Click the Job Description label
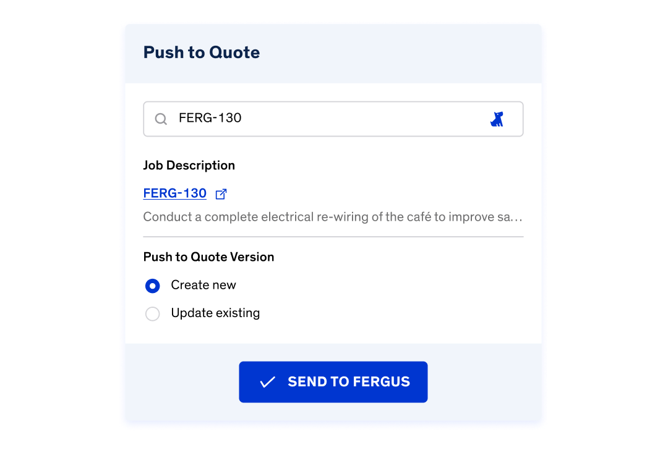The image size is (668, 450). [x=189, y=165]
